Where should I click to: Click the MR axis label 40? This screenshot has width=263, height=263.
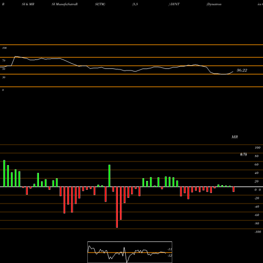click(x=257, y=173)
